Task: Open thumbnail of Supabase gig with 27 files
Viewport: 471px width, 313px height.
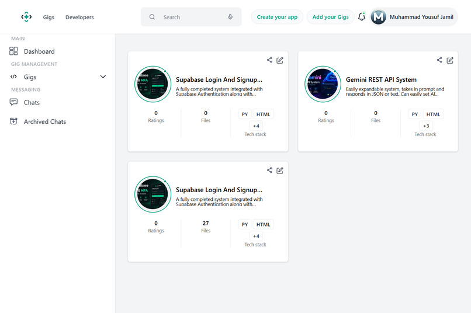Action: click(x=153, y=194)
